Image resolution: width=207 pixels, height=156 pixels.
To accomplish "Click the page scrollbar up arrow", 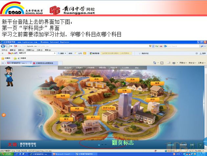I will point(206,67).
